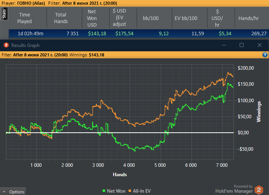The width and height of the screenshot is (269, 195).
Task: Select the 9,12 bb/100 cell
Action: tap(164, 33)
